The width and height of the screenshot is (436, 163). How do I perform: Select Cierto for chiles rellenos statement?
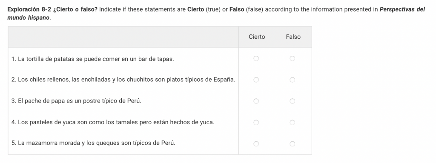click(256, 80)
